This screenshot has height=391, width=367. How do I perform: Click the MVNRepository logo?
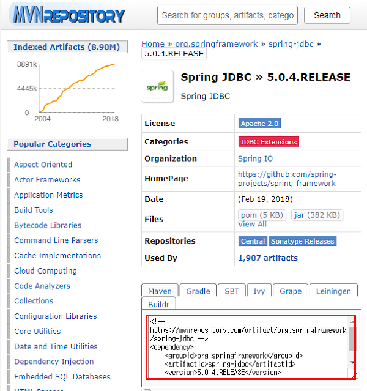coord(67,15)
